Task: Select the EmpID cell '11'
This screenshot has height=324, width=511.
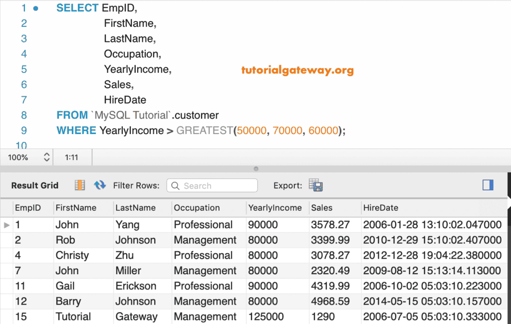Action: pos(20,286)
